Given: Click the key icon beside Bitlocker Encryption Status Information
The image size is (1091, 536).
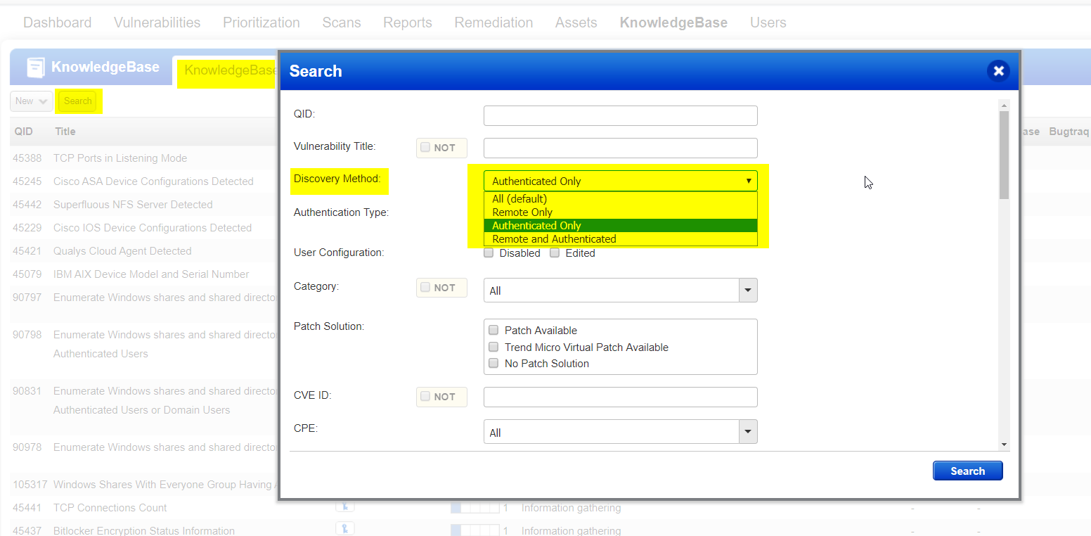Looking at the screenshot, I should (344, 528).
